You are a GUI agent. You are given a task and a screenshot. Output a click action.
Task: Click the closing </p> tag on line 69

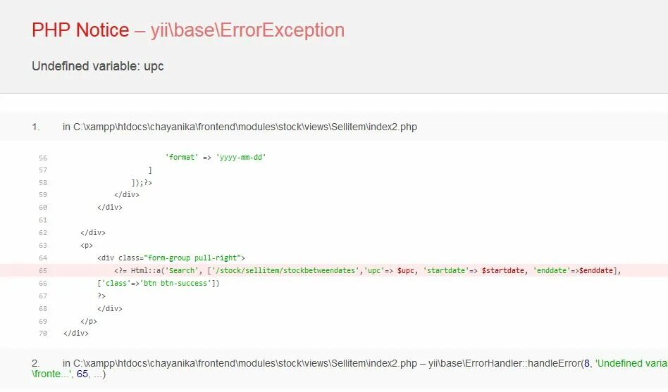tap(89, 322)
